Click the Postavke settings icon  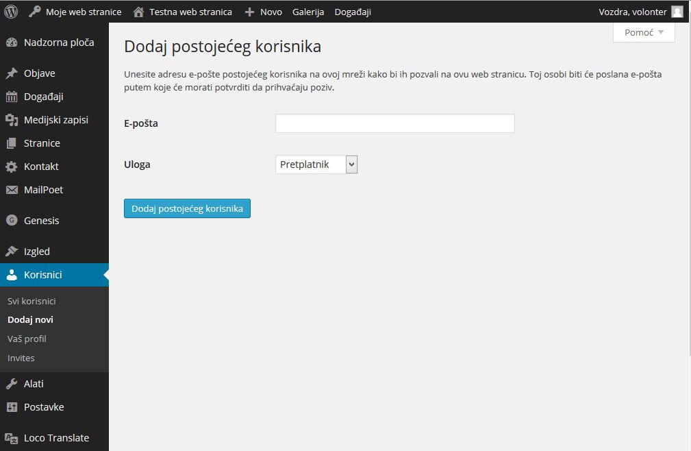click(12, 407)
